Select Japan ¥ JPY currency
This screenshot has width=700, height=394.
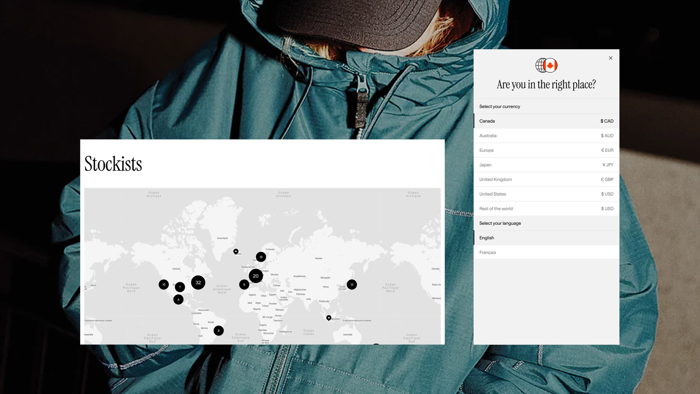coord(546,165)
